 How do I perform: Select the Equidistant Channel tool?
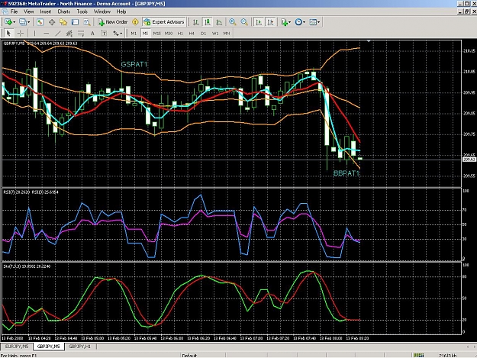tap(69, 33)
